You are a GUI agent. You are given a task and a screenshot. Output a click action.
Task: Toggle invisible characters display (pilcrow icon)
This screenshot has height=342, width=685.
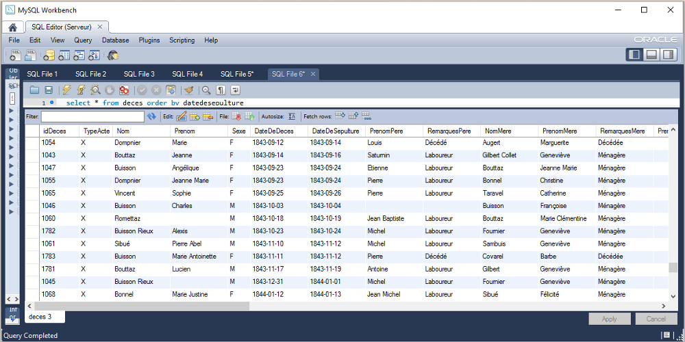221,90
